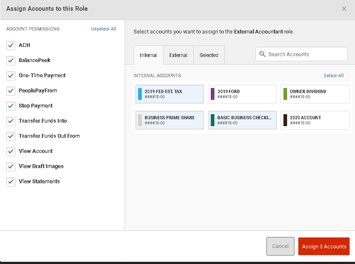Click the teal swatch on BASIC BUSINESS CHECKING
355x264 pixels.
click(212, 120)
